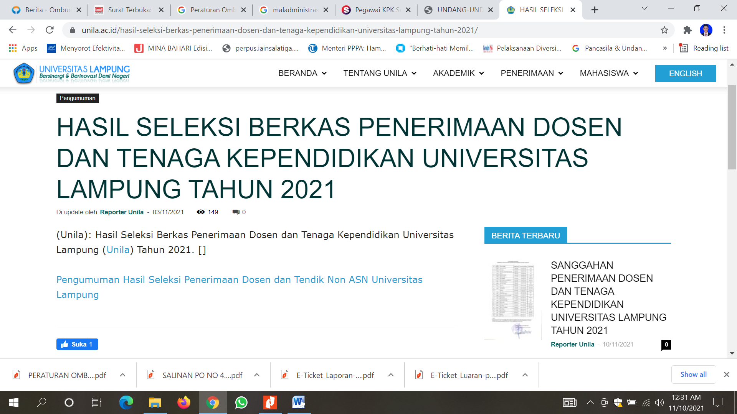Open WhatsApp from the taskbar

point(241,402)
